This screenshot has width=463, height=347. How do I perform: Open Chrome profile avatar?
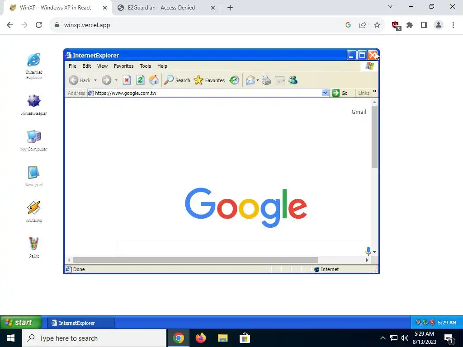(x=439, y=25)
